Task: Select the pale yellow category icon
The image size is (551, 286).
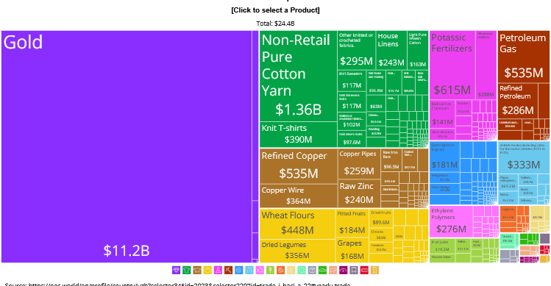Action: 291,270
